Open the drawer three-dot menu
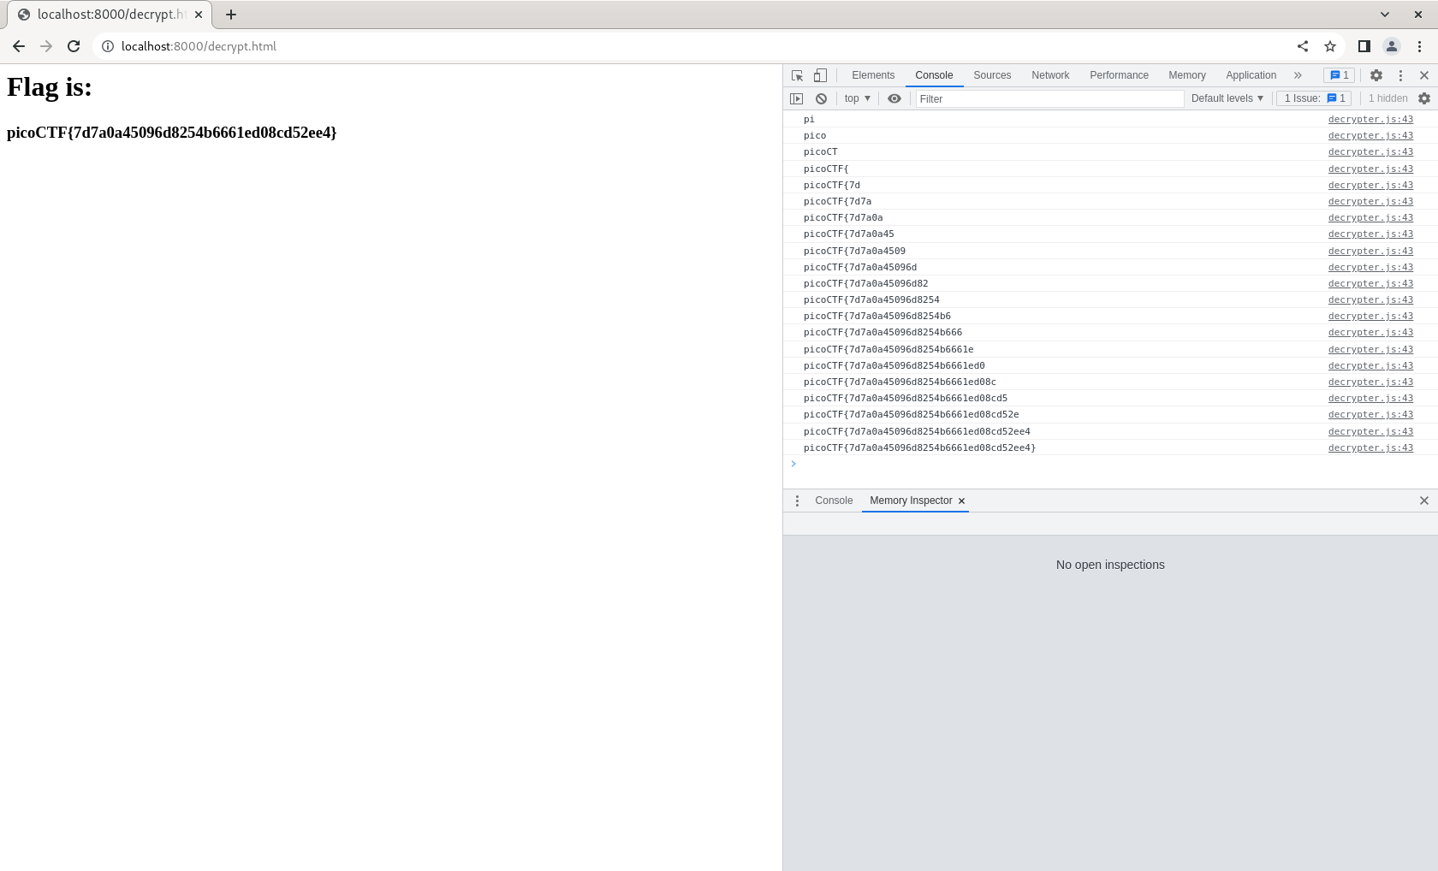This screenshot has width=1438, height=871. point(797,501)
